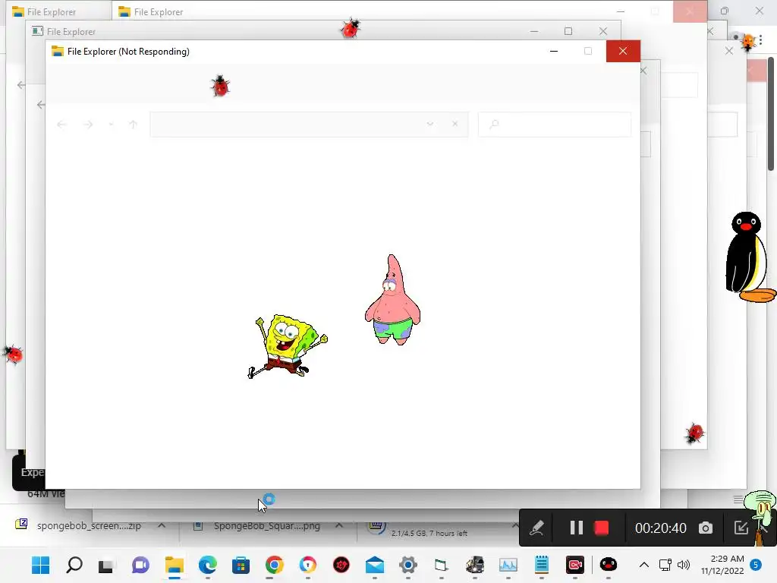Viewport: 777px width, 583px height.
Task: Open the Windows Start menu
Action: 41,565
